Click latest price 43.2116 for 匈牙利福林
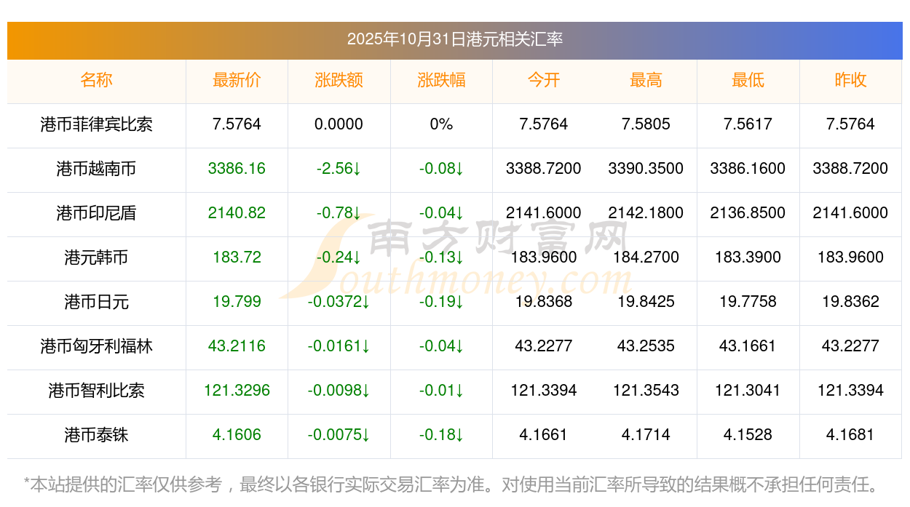The image size is (910, 507). click(237, 346)
